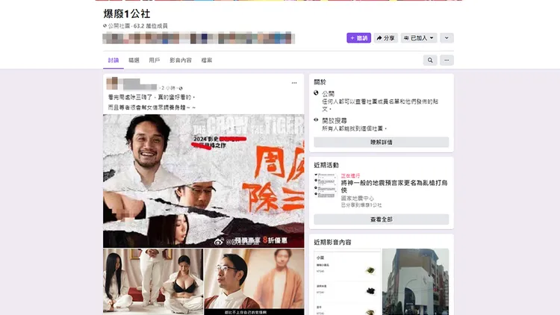Click the 近期活動 heading
The height and width of the screenshot is (315, 560).
(326, 165)
